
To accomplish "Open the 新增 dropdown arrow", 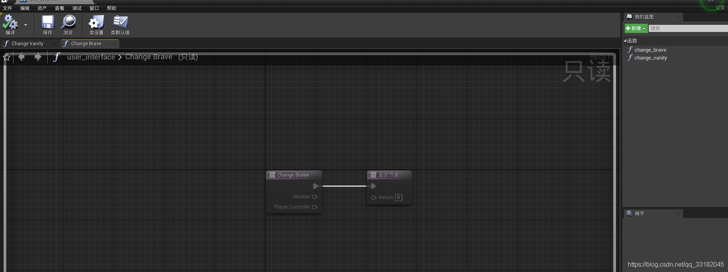I will pyautogui.click(x=644, y=28).
